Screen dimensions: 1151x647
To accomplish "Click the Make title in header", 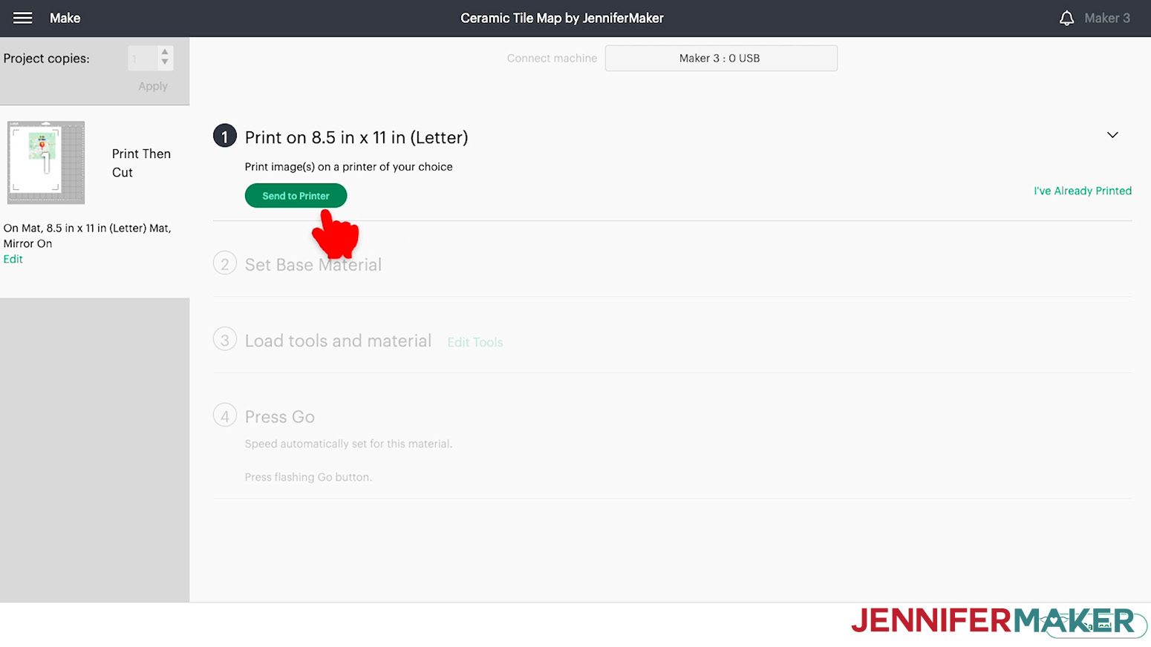I will (x=65, y=18).
